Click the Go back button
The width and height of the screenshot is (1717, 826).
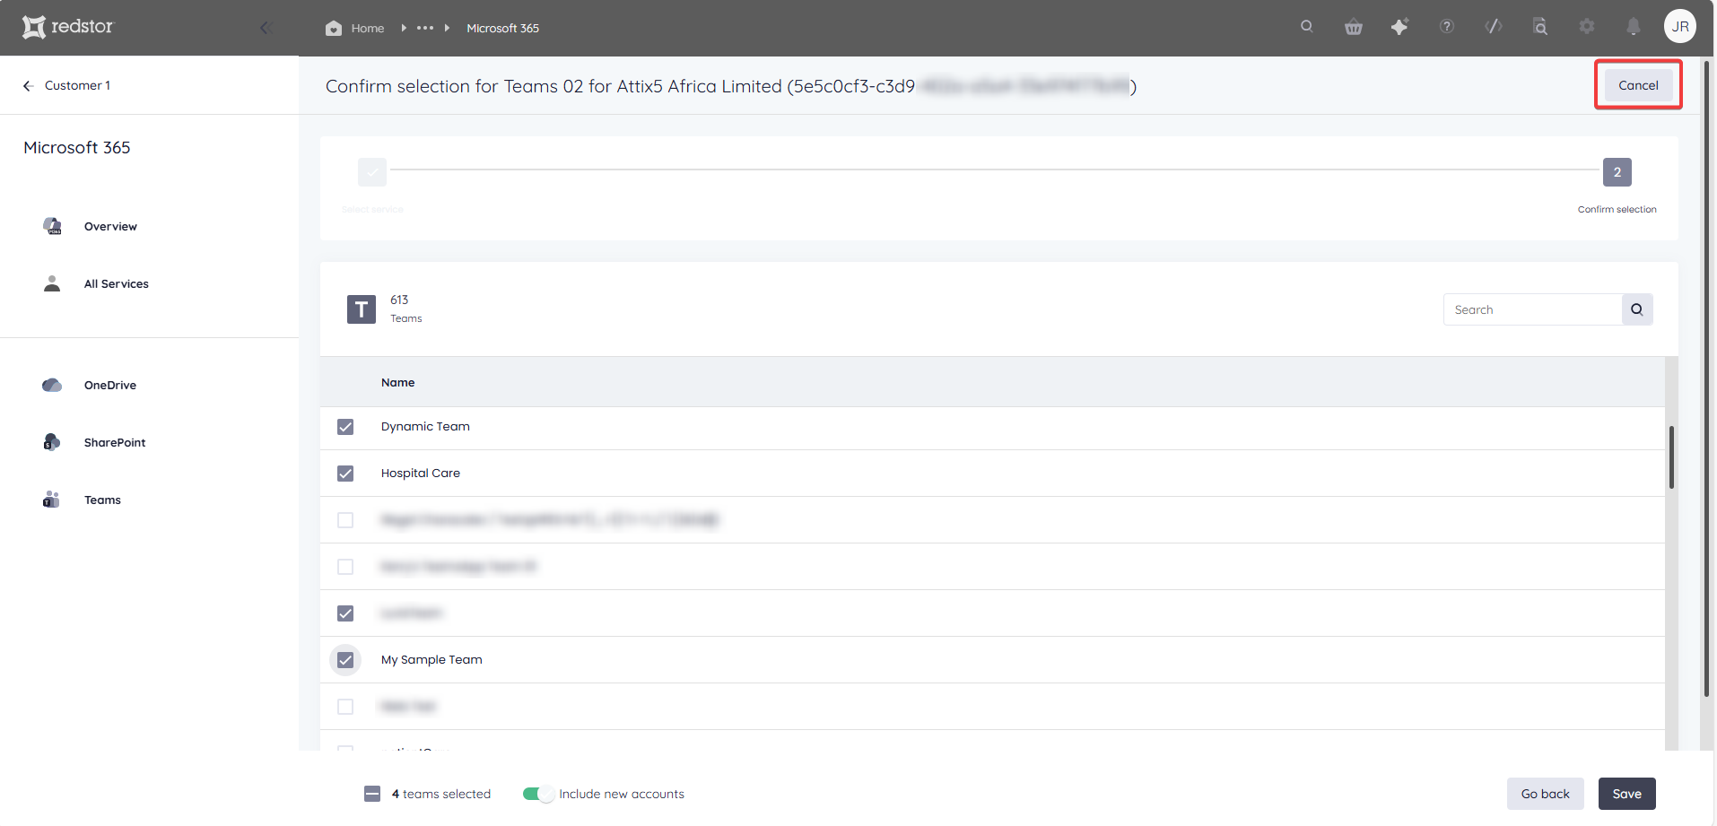pos(1545,794)
